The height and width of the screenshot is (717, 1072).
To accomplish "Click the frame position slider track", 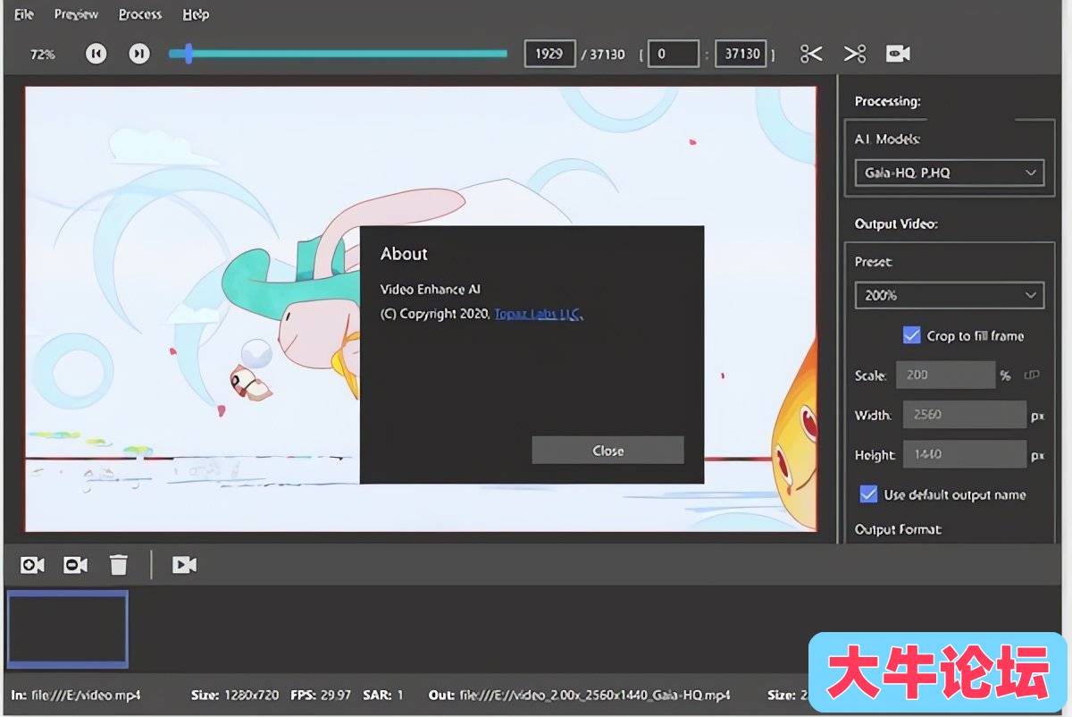I will coord(338,54).
